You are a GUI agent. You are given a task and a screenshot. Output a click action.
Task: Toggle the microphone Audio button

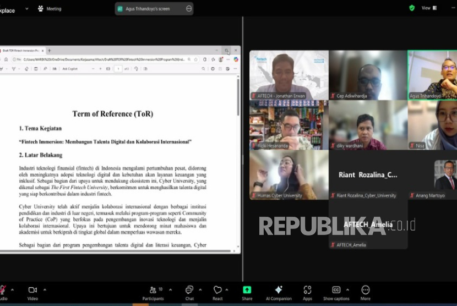[3, 290]
